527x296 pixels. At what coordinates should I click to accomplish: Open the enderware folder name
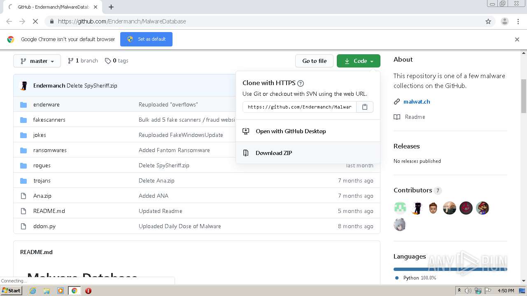(47, 104)
